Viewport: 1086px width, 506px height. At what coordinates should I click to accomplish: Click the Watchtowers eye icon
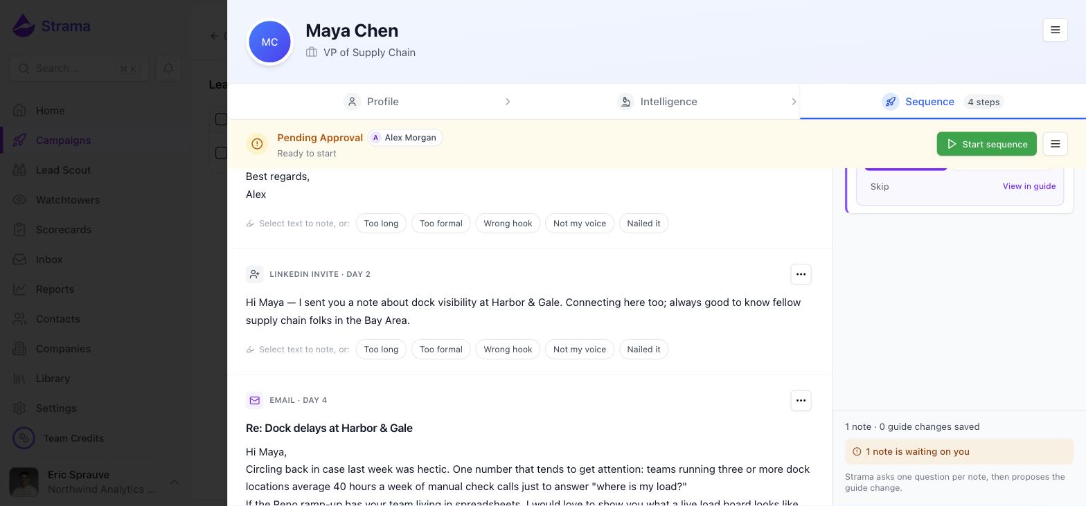(x=19, y=200)
